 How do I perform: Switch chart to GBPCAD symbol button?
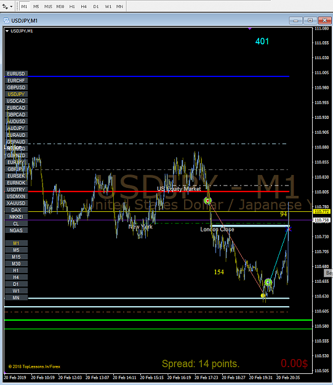coord(16,115)
